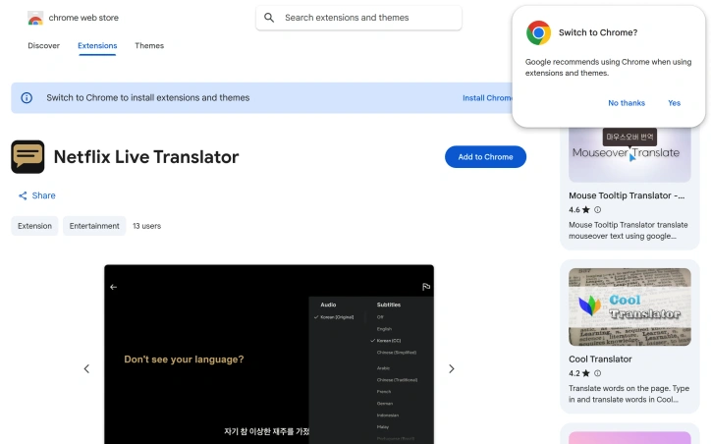Click the chrome web store title text
Image resolution: width=711 pixels, height=444 pixels.
pos(83,18)
